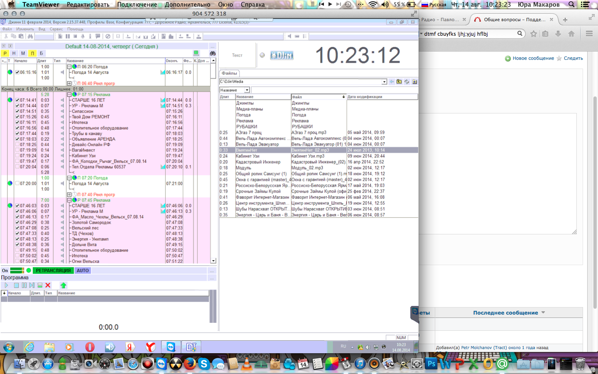Screen dimensions: 598x374
Task: Click the paste clipboard icon in DJin toolbar
Action: 21,37
